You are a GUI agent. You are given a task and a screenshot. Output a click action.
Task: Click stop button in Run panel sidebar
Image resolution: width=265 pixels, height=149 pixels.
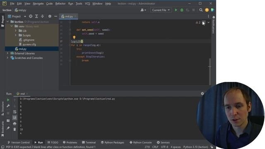pyautogui.click(x=8, y=113)
